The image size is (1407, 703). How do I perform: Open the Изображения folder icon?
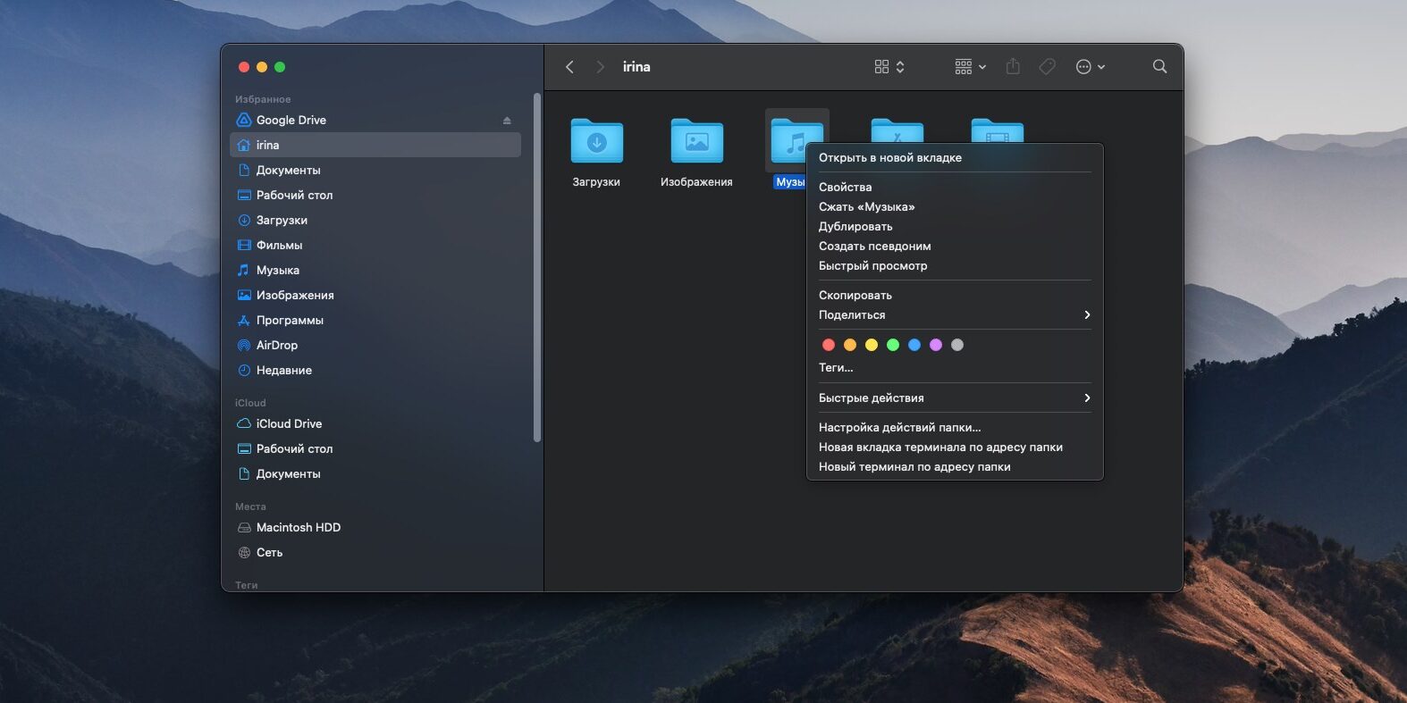click(696, 142)
